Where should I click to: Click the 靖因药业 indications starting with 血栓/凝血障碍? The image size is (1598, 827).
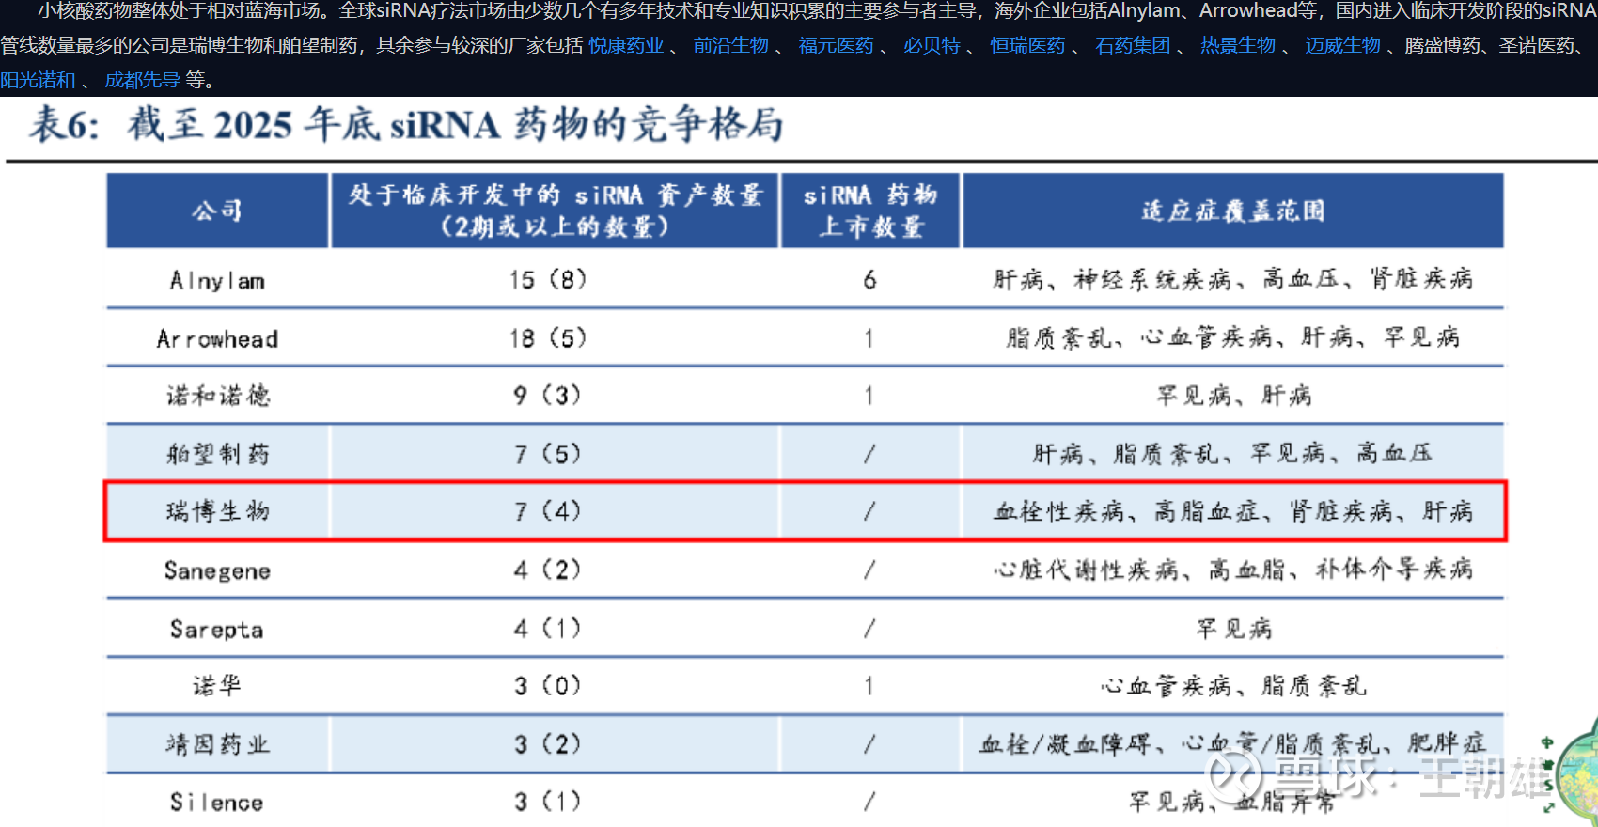pyautogui.click(x=1233, y=744)
